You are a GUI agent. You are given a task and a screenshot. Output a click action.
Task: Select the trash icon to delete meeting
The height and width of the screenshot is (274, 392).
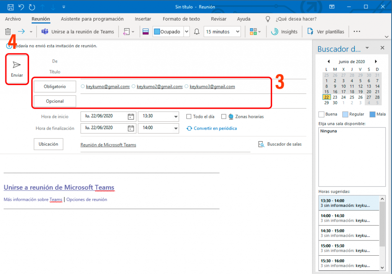click(x=8, y=31)
